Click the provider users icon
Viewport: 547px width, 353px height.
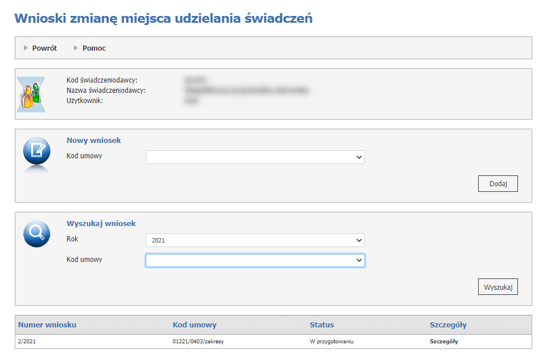click(x=31, y=94)
